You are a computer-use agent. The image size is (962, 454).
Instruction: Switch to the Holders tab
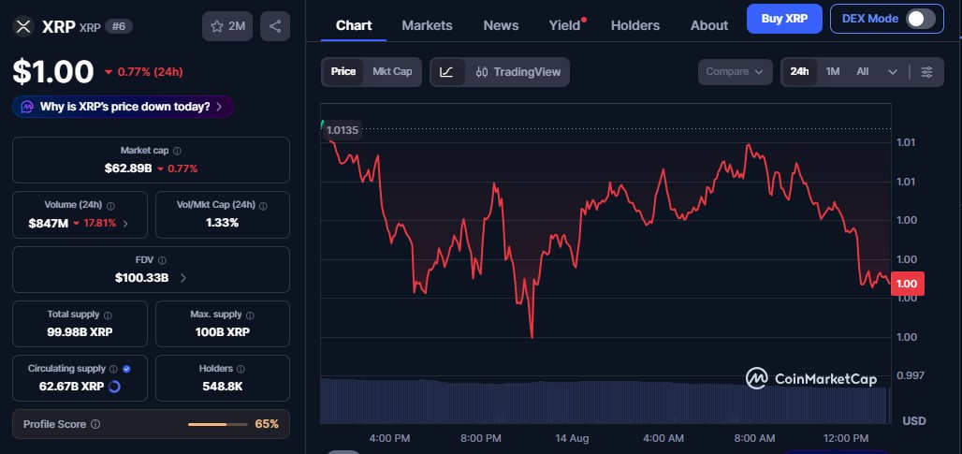pos(635,26)
